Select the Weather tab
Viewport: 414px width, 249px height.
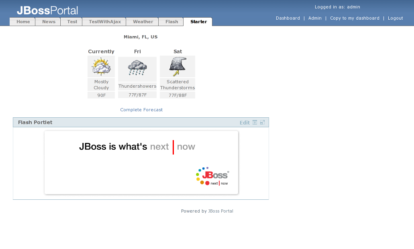click(x=142, y=22)
